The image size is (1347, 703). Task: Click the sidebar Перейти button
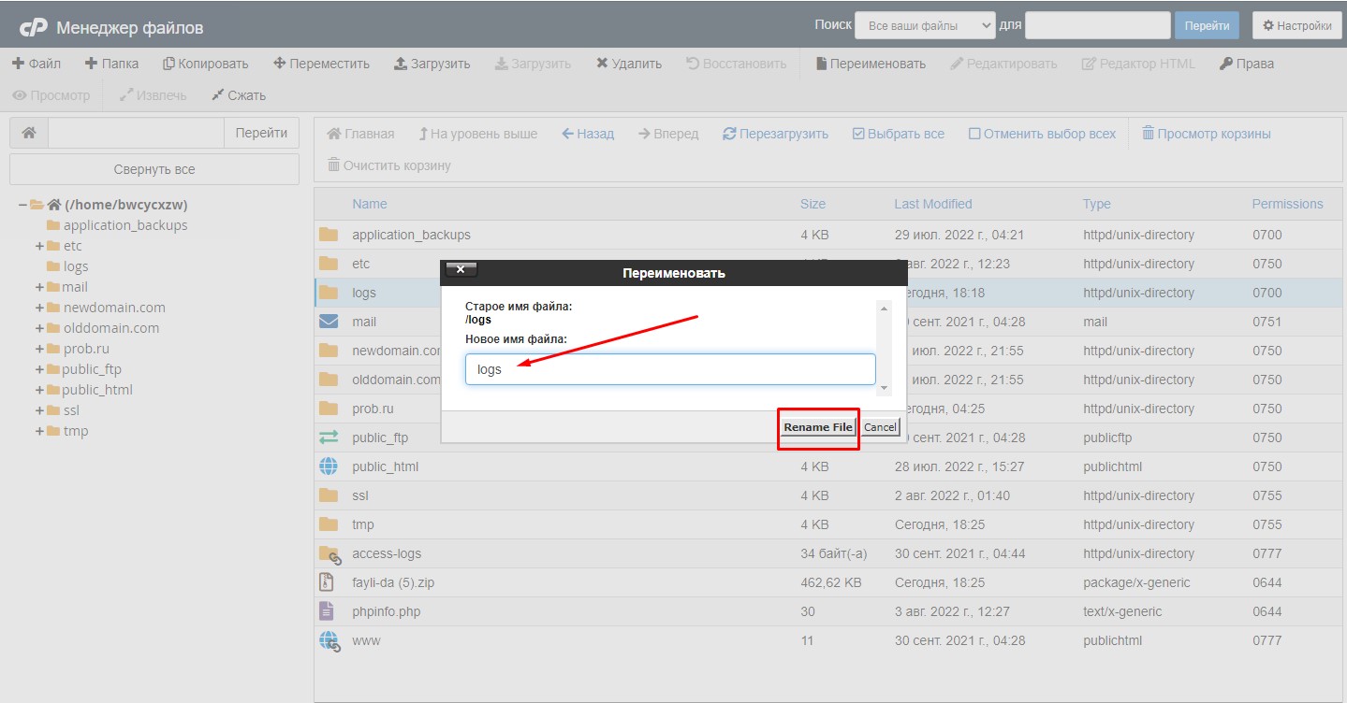click(x=261, y=133)
